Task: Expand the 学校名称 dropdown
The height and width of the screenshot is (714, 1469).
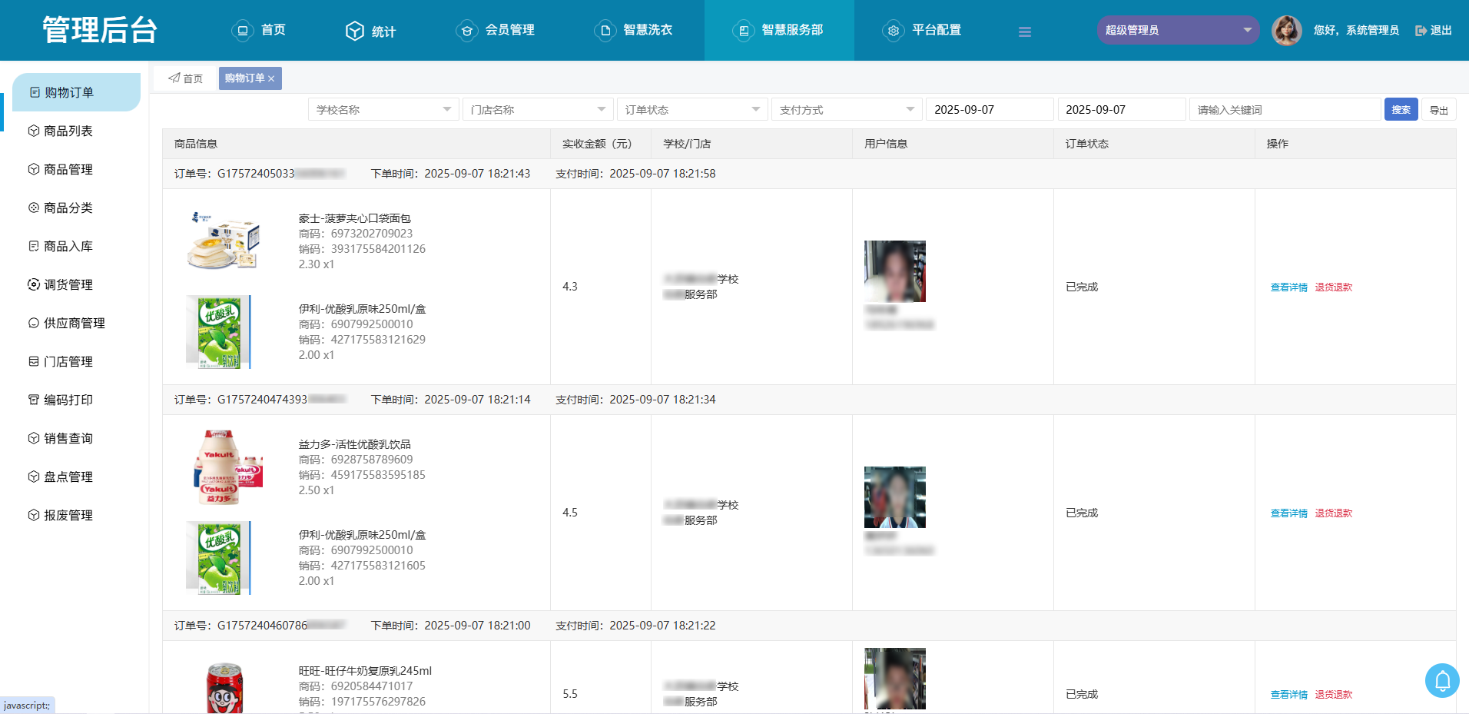Action: click(x=383, y=110)
